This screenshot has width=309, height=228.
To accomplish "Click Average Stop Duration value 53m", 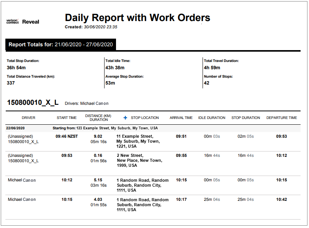I will point(110,83).
